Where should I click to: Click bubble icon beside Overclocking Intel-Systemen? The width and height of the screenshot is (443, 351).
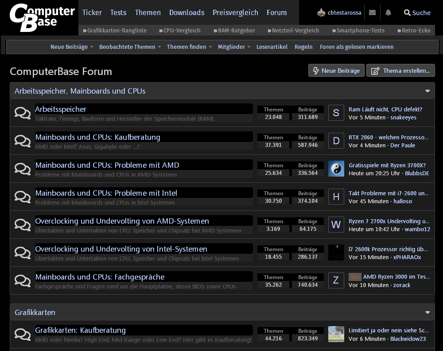coord(23,253)
